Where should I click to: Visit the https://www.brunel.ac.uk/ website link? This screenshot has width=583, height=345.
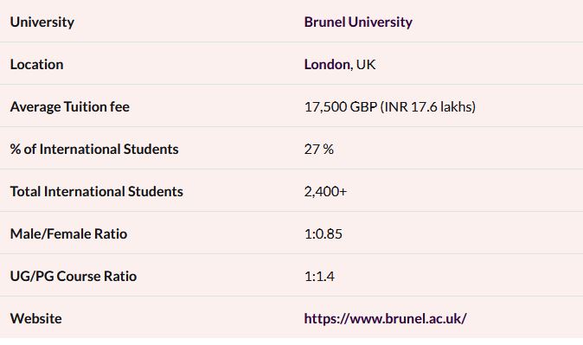(x=385, y=318)
